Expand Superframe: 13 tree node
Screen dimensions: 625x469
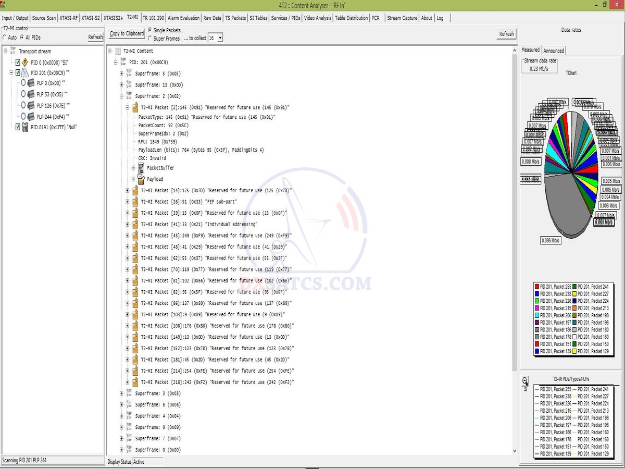click(x=121, y=84)
